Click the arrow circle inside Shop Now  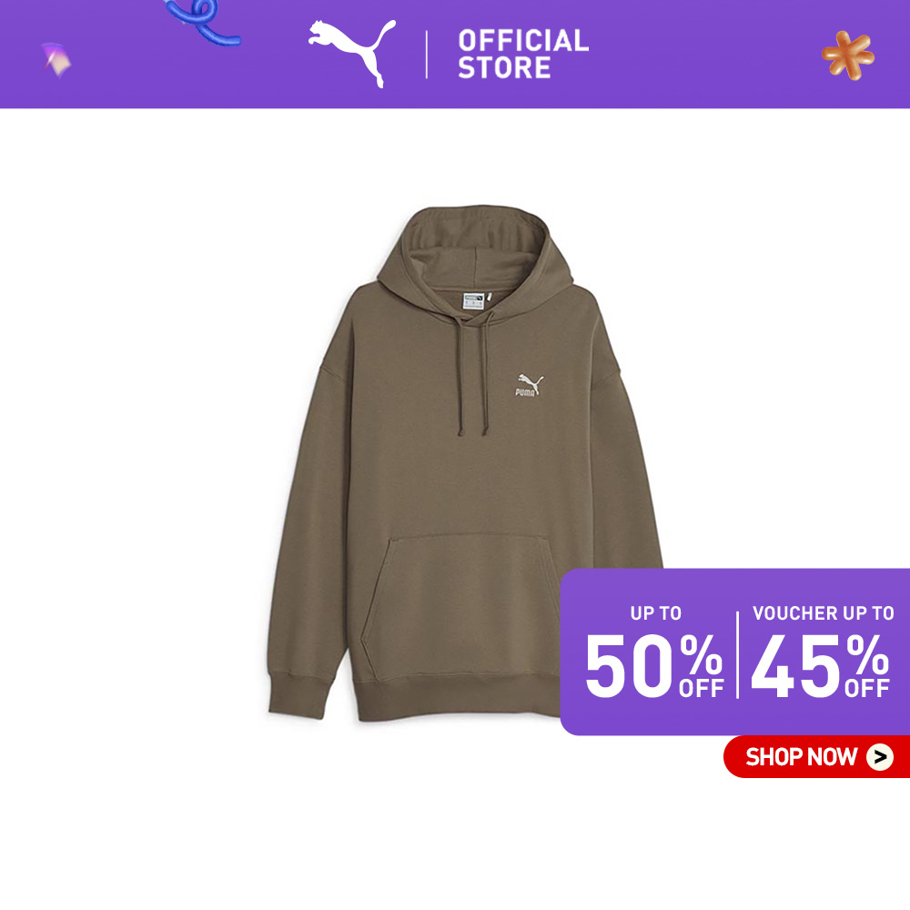click(x=880, y=757)
